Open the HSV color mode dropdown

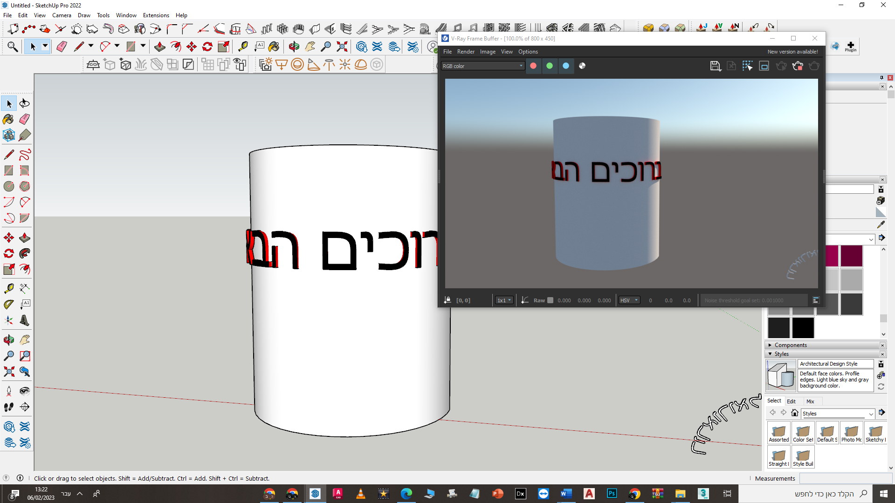(x=629, y=300)
